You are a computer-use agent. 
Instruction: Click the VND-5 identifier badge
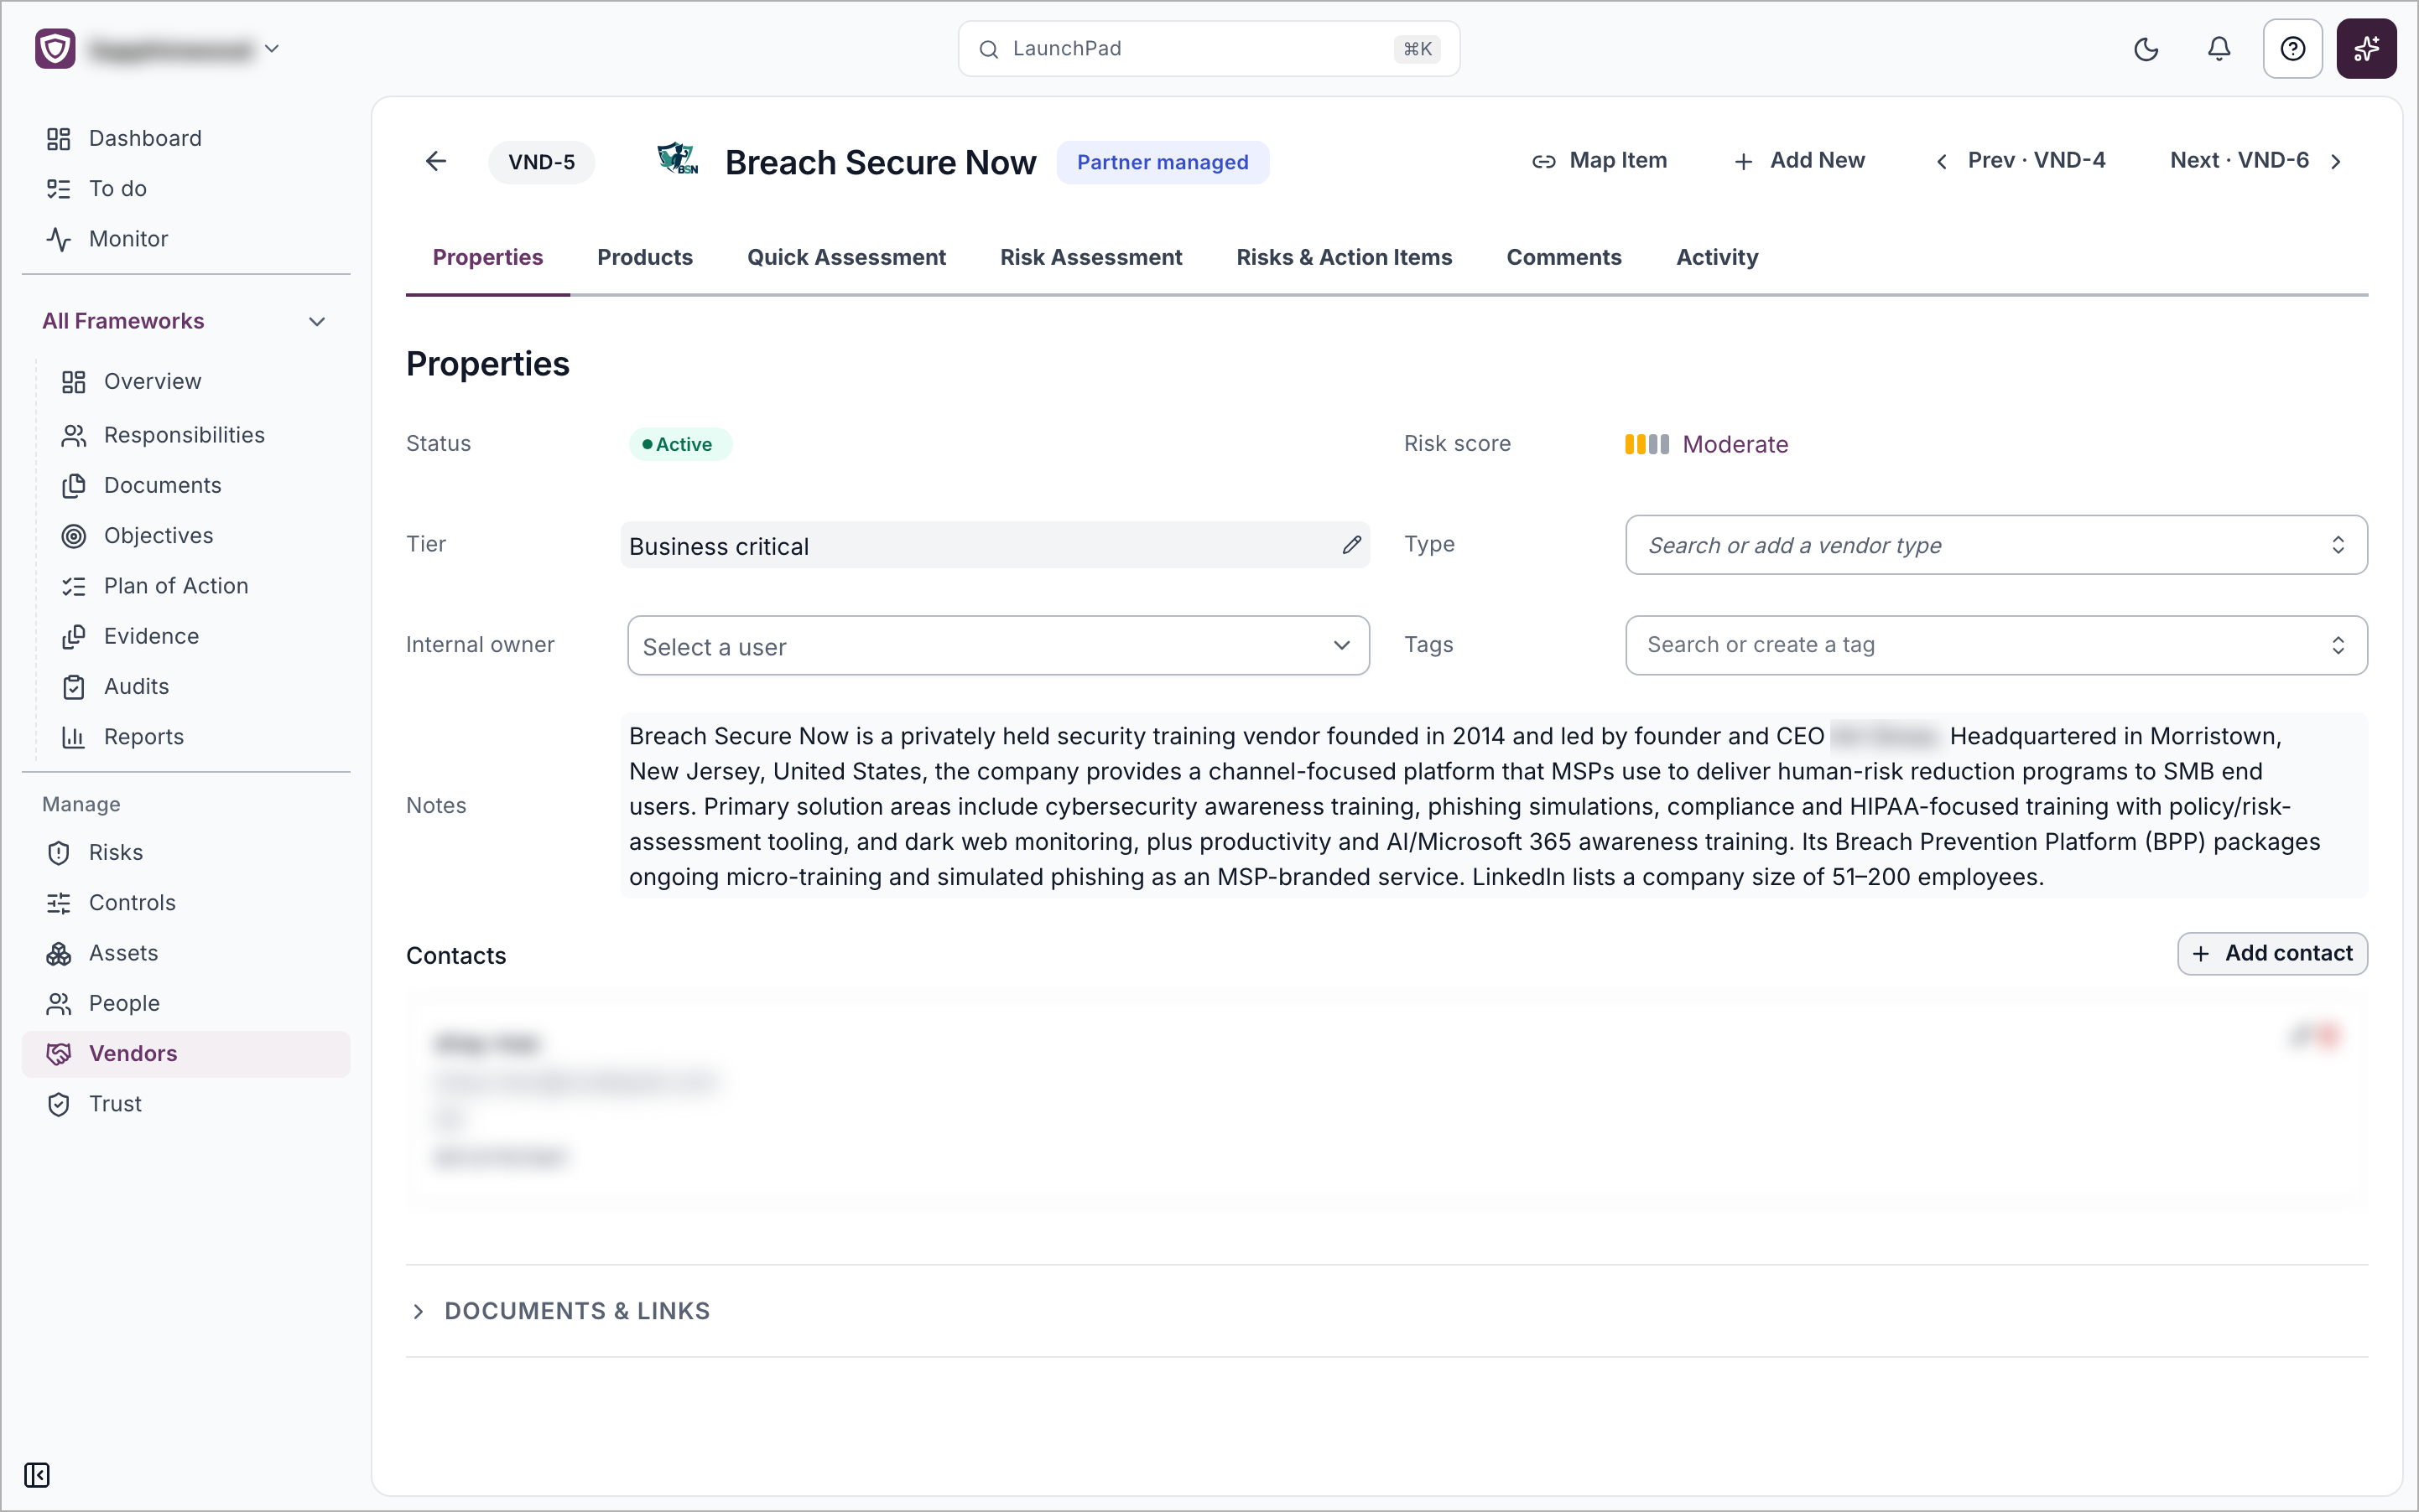pyautogui.click(x=542, y=162)
